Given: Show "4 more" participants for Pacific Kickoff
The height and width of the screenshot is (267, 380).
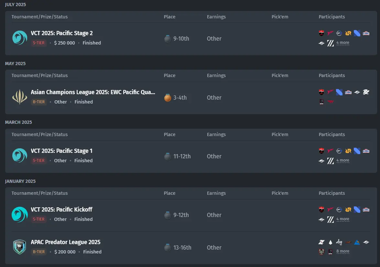Looking at the screenshot, I should point(342,219).
